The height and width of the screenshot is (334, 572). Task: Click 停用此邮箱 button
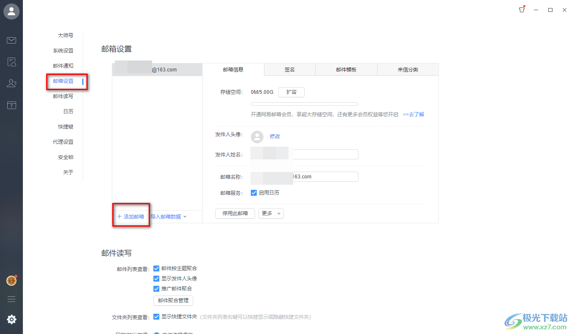pyautogui.click(x=235, y=214)
